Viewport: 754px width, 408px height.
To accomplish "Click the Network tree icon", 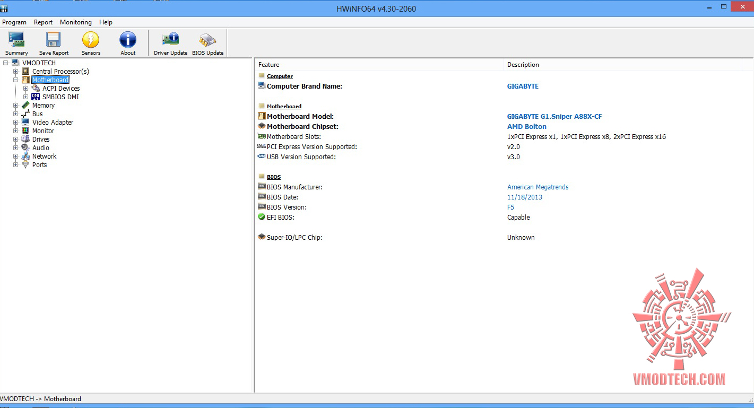I will click(x=25, y=157).
